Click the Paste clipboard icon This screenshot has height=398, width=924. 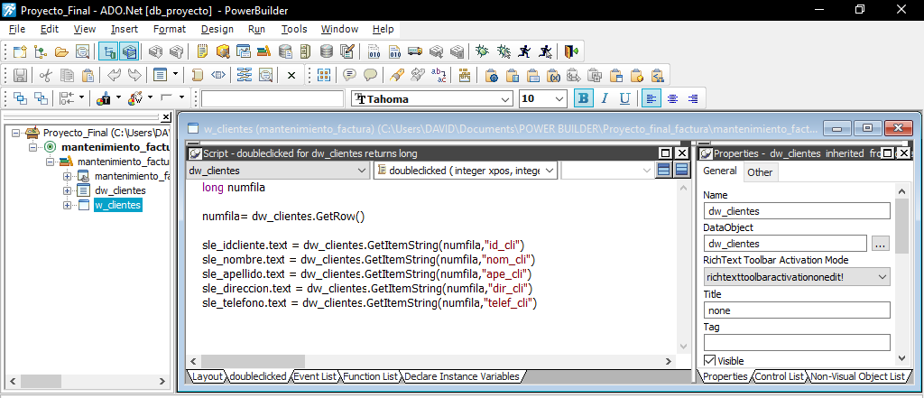(88, 75)
